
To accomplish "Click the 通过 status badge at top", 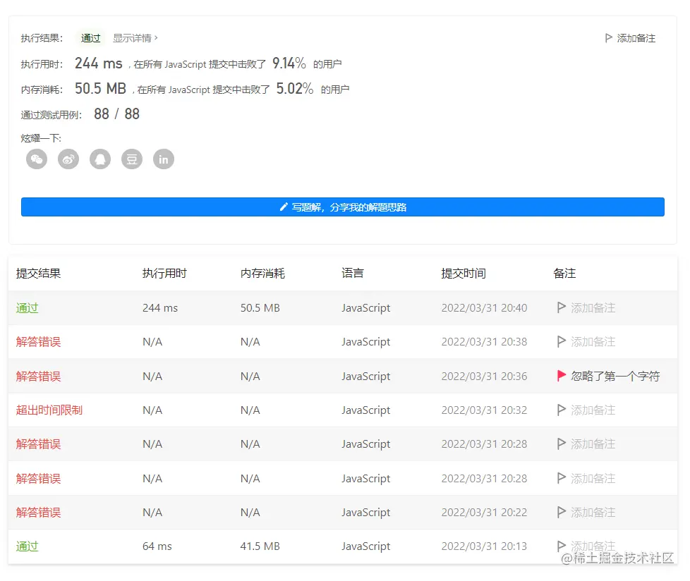I will click(x=90, y=38).
